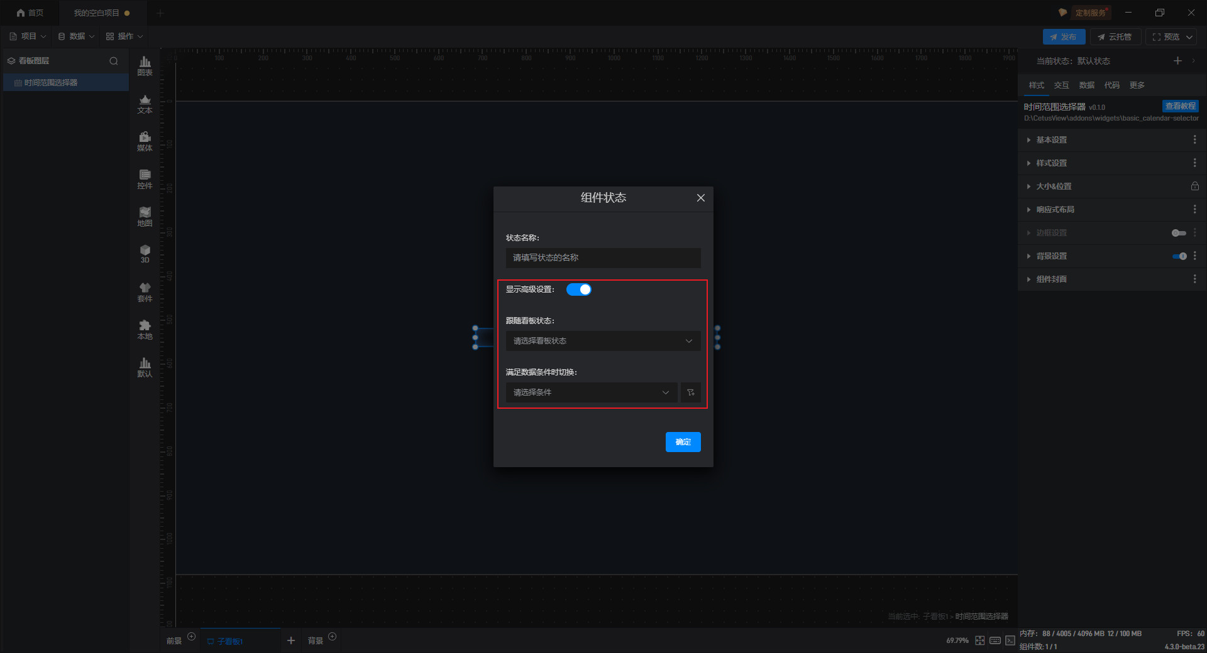Click the 状态名称 input field
This screenshot has height=653, width=1207.
(603, 258)
